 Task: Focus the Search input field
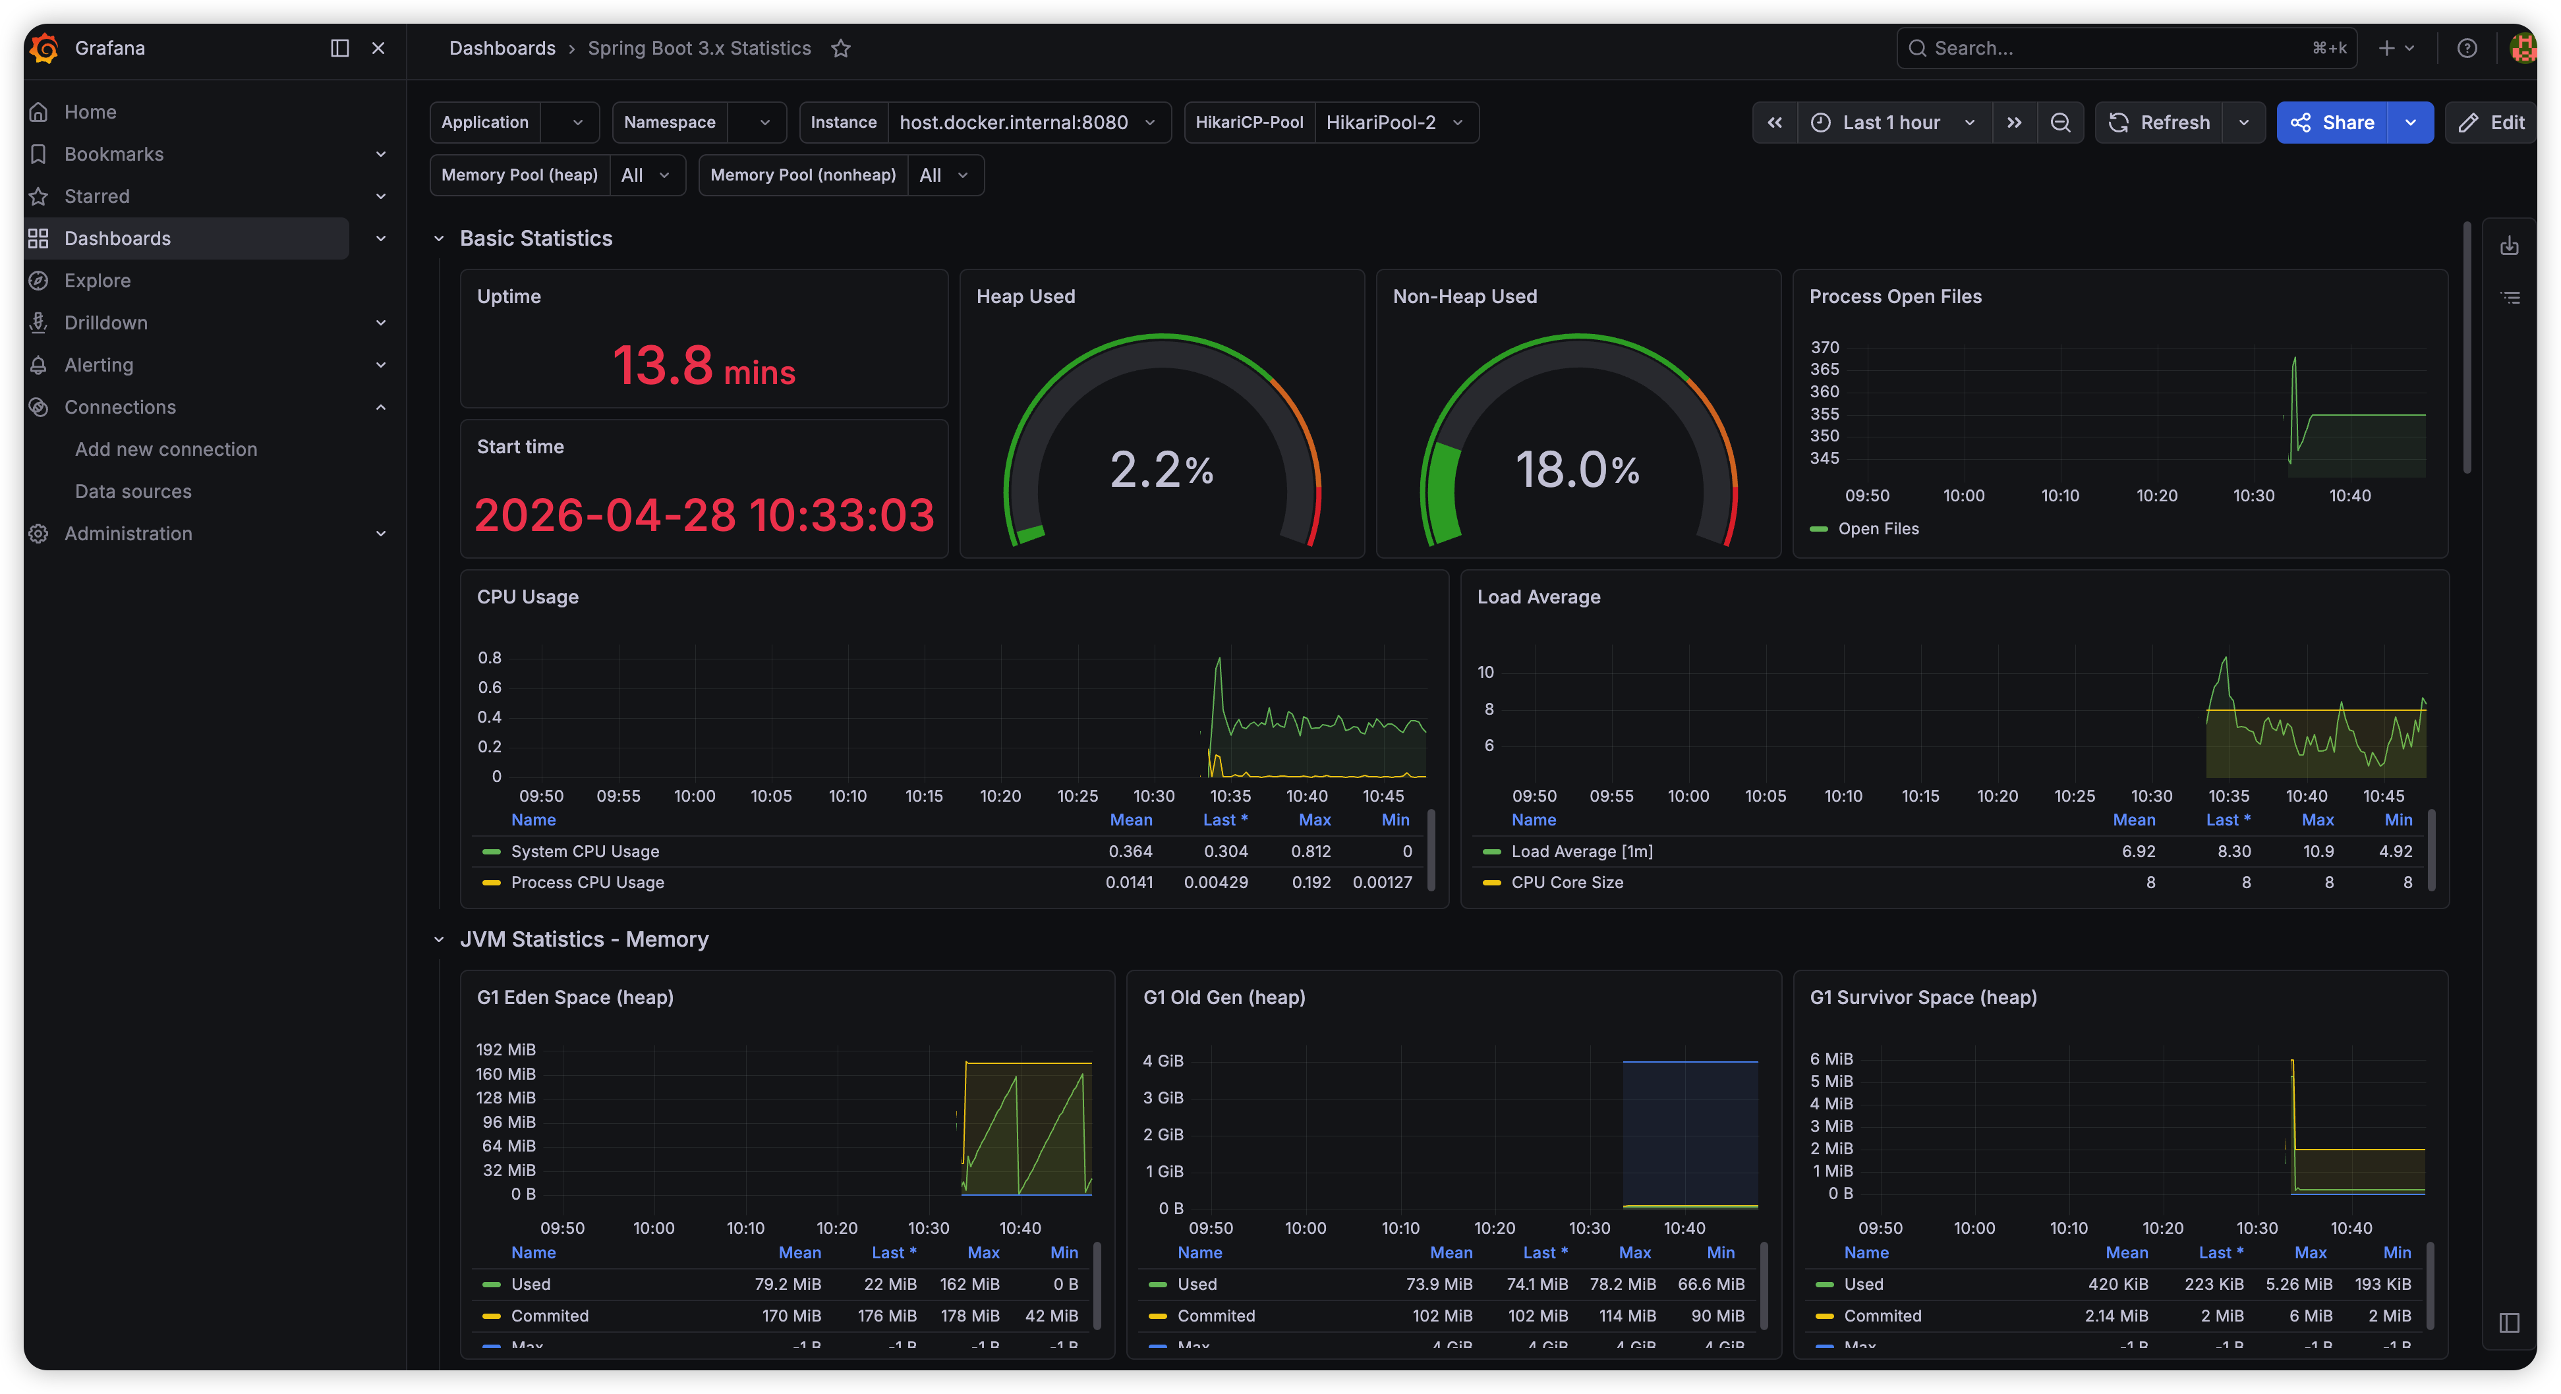2127,47
